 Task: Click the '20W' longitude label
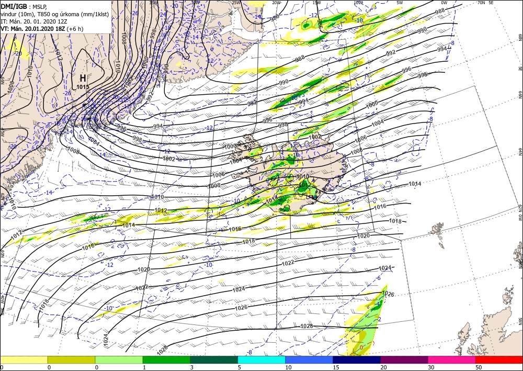pos(277,3)
